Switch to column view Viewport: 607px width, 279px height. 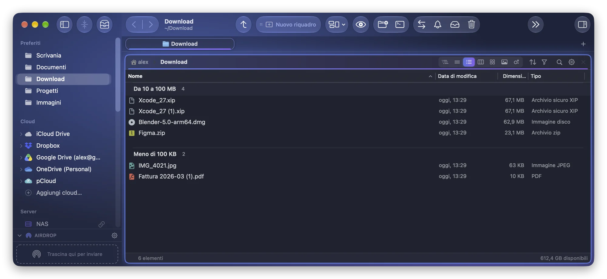481,62
